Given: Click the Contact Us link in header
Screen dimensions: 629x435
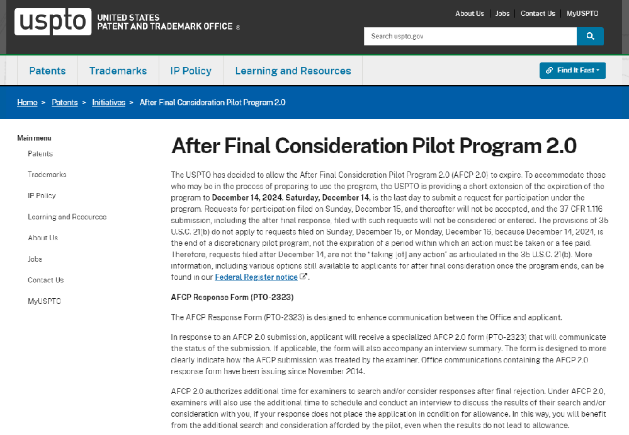Looking at the screenshot, I should tap(538, 13).
